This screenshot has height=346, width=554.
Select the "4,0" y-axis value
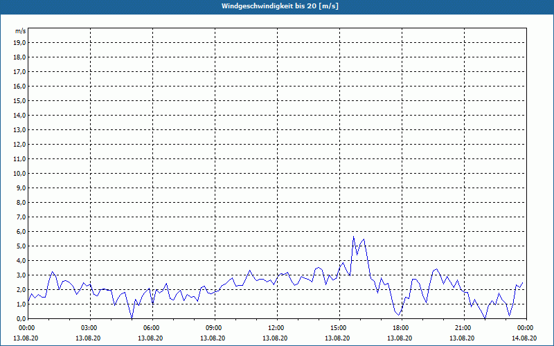pos(21,261)
